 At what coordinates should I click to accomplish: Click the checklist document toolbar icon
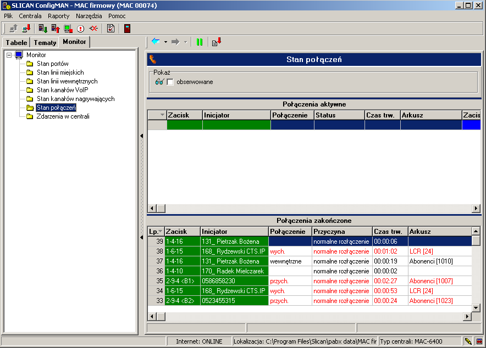(111, 29)
